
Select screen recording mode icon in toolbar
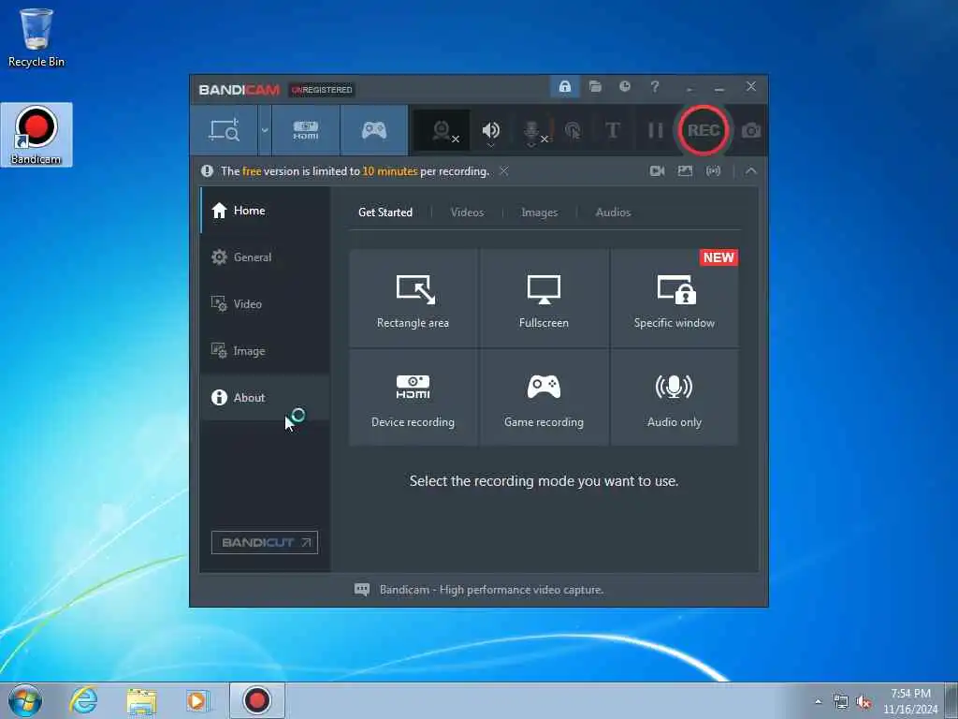pyautogui.click(x=225, y=129)
